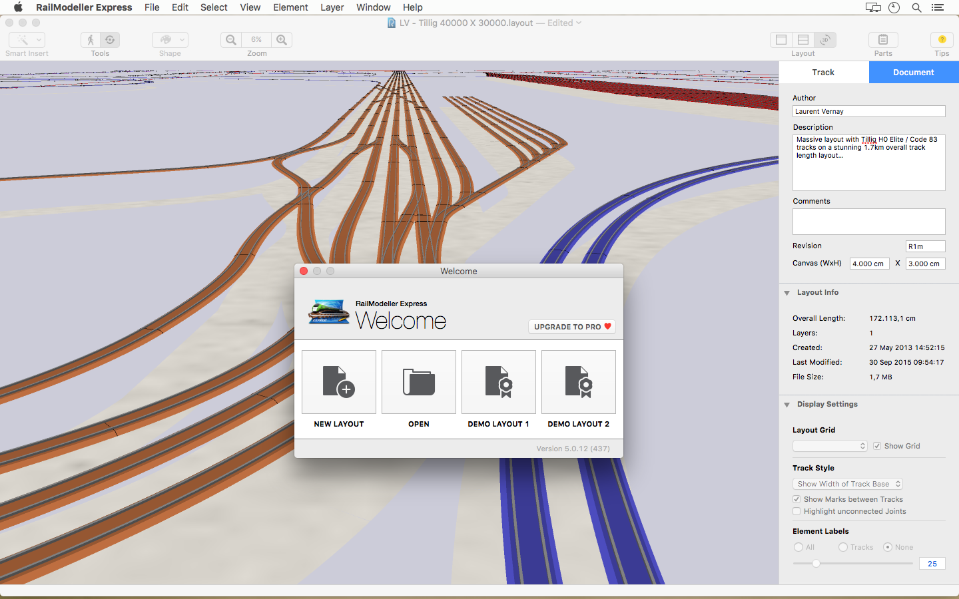This screenshot has height=599, width=959.
Task: Click the display mirroring menu bar icon
Action: (x=872, y=7)
